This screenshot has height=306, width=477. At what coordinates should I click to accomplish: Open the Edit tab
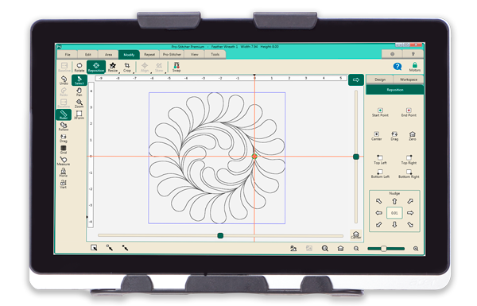pos(88,55)
